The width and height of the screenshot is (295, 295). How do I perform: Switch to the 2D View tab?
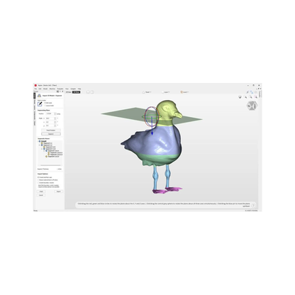click(x=69, y=92)
